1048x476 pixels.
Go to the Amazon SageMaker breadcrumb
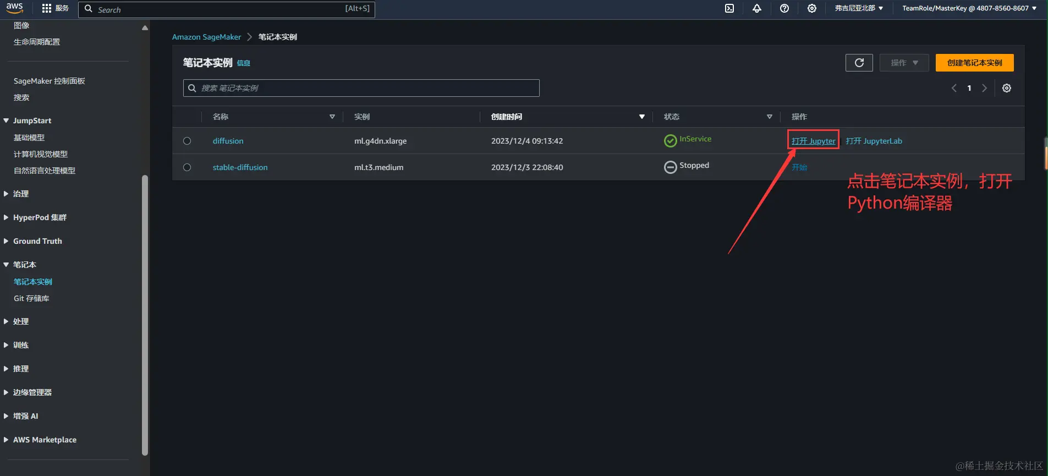(x=207, y=37)
